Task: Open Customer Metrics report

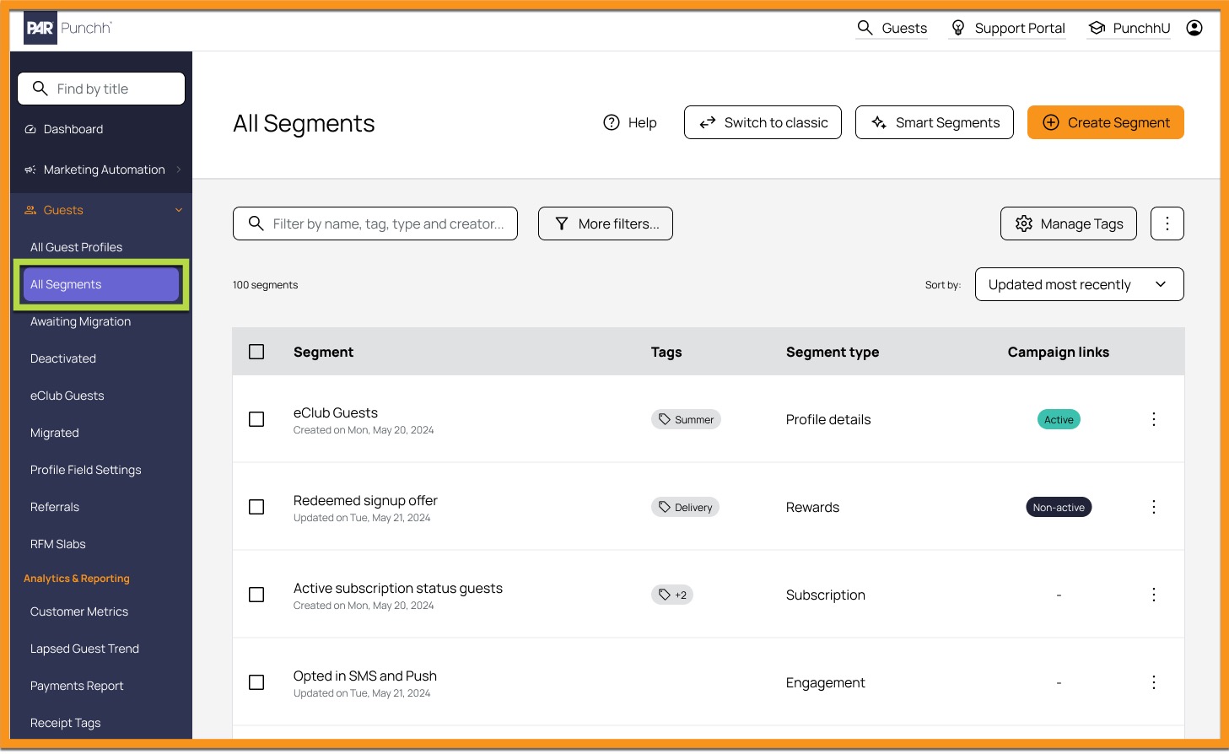Action: point(79,611)
